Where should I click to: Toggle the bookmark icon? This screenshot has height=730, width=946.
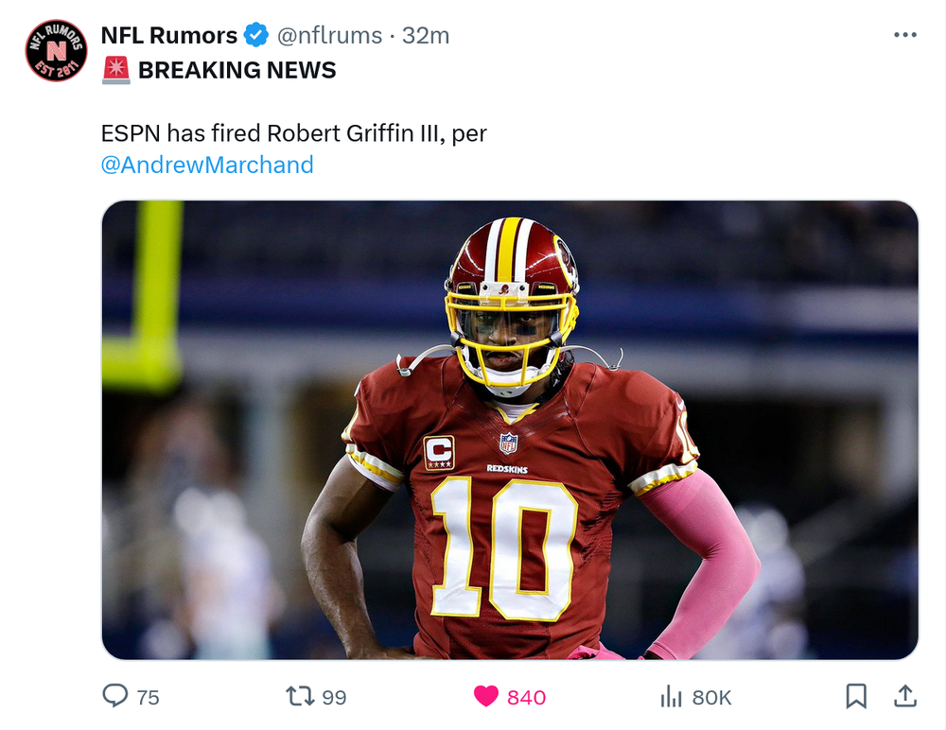pyautogui.click(x=856, y=696)
